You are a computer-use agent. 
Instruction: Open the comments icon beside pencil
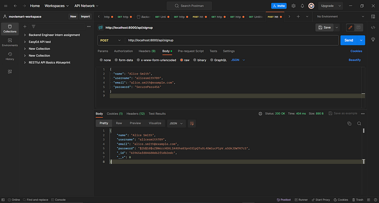pos(359,28)
